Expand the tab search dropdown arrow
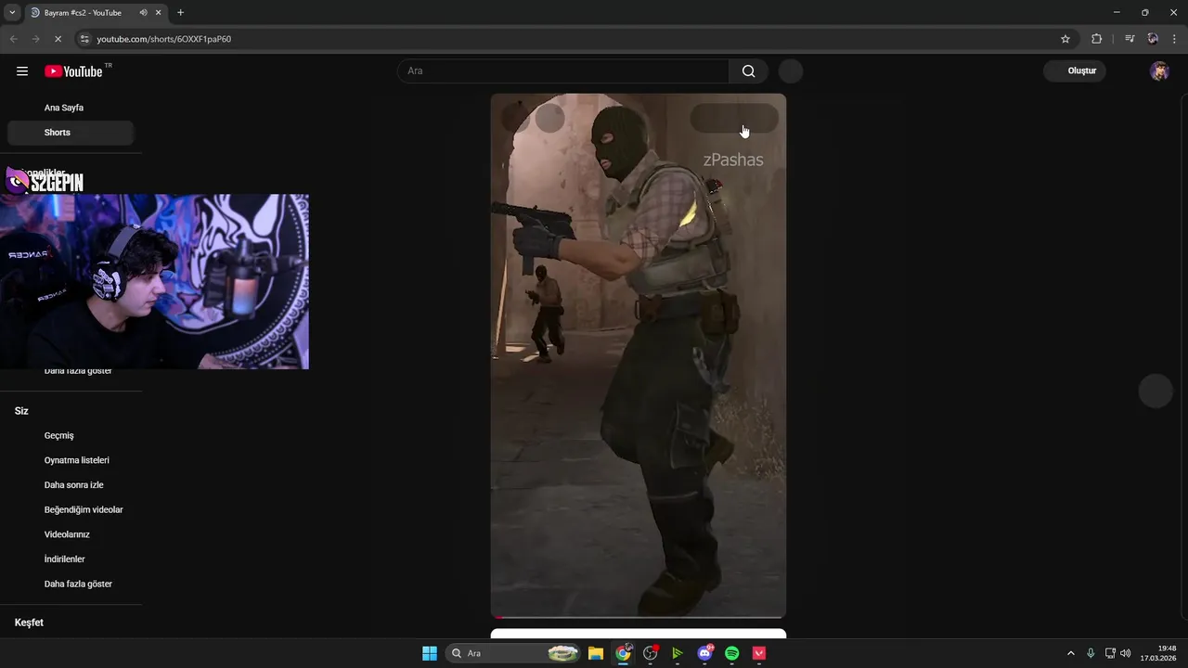 12,13
